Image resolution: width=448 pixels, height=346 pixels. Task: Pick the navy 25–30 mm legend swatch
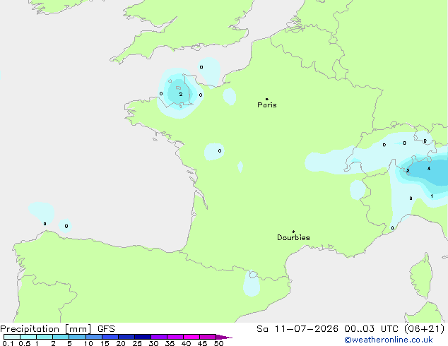pyautogui.click(x=143, y=337)
